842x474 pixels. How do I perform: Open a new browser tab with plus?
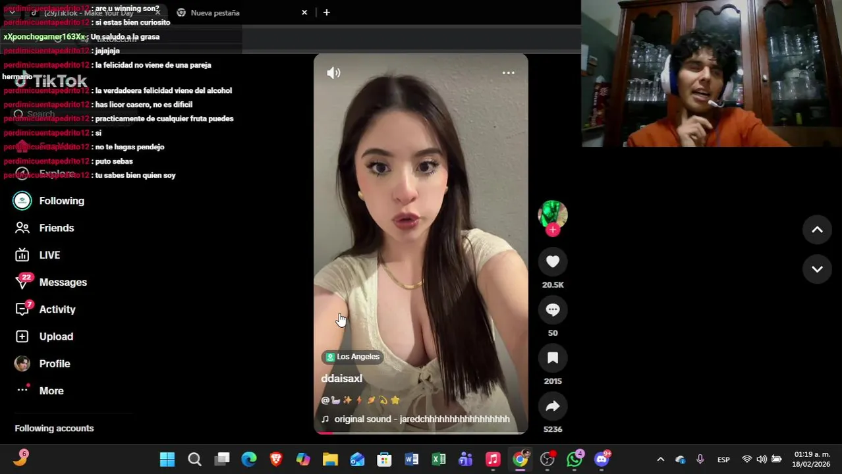pos(326,13)
